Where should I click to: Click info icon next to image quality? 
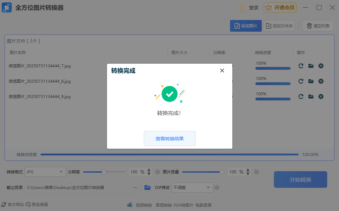click(x=257, y=172)
